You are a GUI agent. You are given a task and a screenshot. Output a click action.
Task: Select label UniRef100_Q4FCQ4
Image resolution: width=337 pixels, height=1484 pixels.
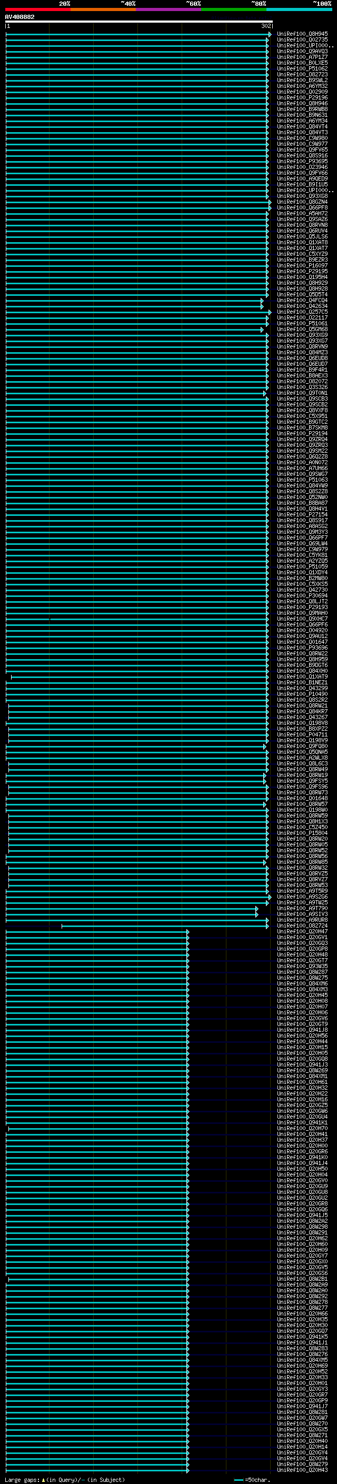click(302, 300)
